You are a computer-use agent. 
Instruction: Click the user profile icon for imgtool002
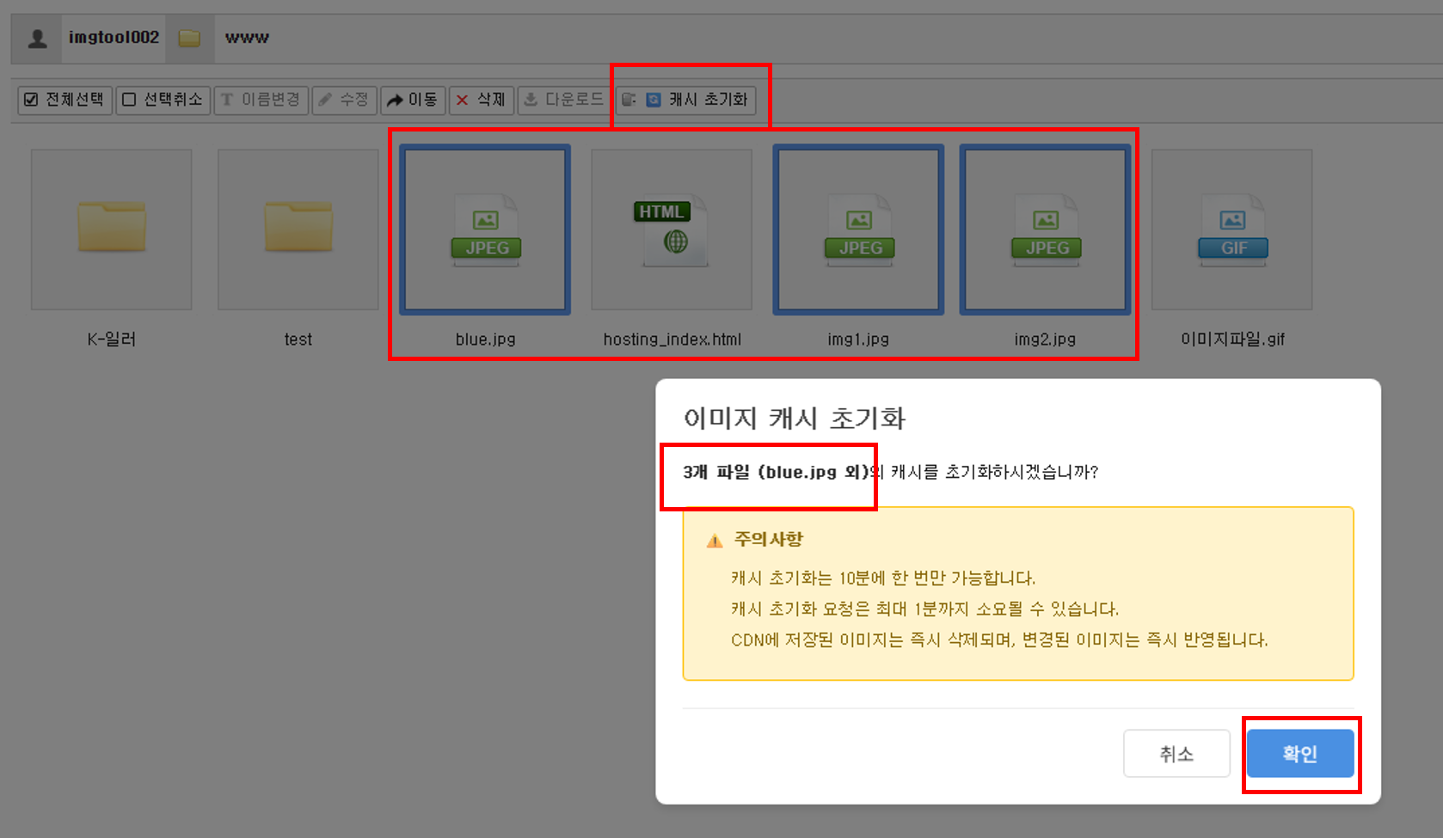[x=35, y=37]
